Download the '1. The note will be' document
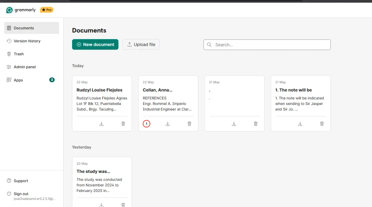Image resolution: width=372 pixels, height=207 pixels. (300, 124)
